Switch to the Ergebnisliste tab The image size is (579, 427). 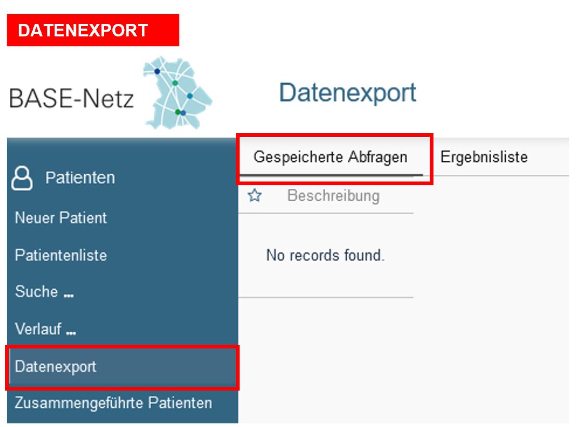484,158
